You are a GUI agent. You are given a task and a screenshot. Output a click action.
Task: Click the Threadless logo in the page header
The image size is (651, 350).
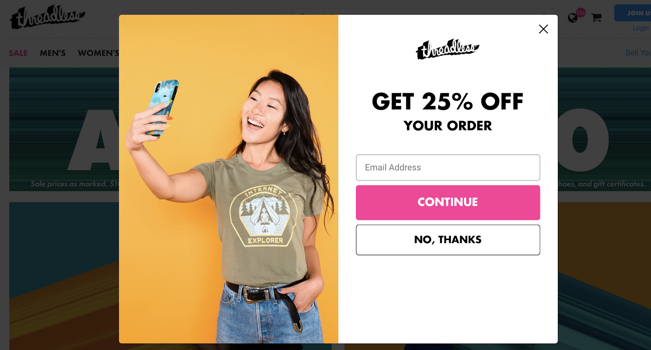click(x=47, y=17)
